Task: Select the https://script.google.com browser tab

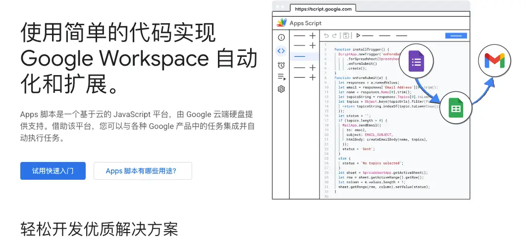Action: click(x=322, y=9)
